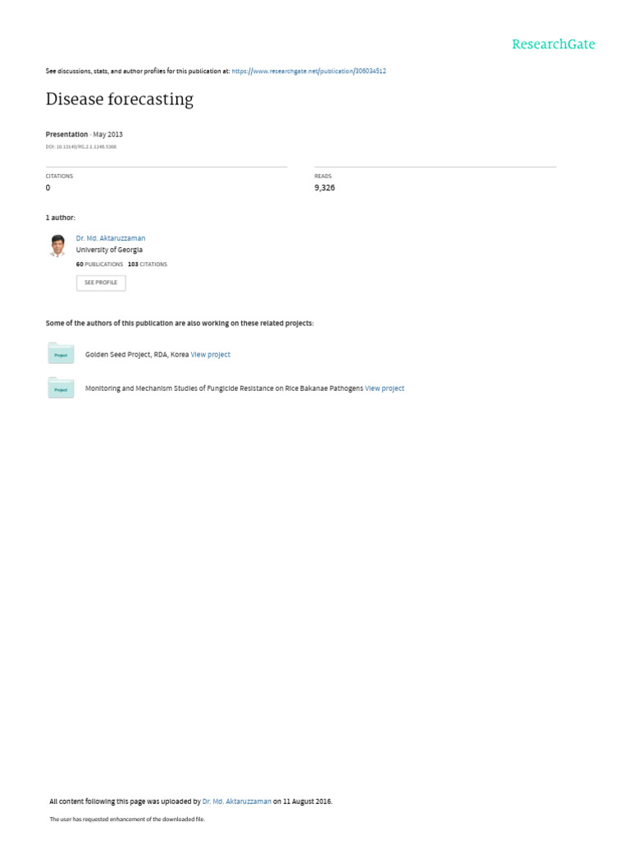Open the researchgate.net publication URL

click(308, 71)
